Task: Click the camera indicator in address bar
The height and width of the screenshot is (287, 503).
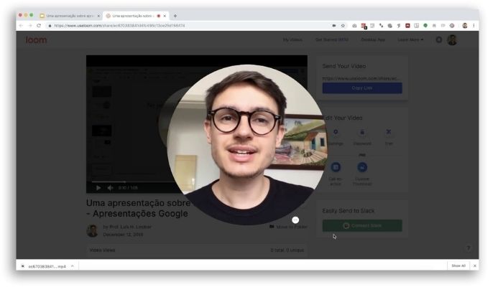Action: [334, 26]
